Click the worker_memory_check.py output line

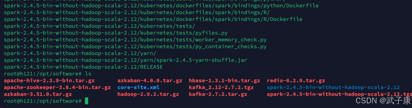(x=135, y=40)
